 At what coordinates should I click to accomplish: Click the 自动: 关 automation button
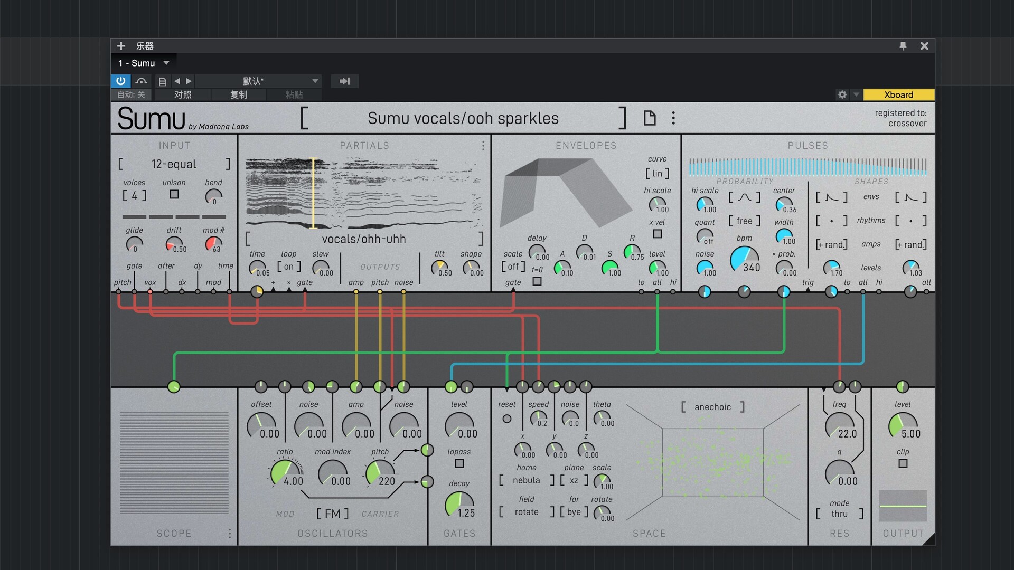(x=131, y=95)
